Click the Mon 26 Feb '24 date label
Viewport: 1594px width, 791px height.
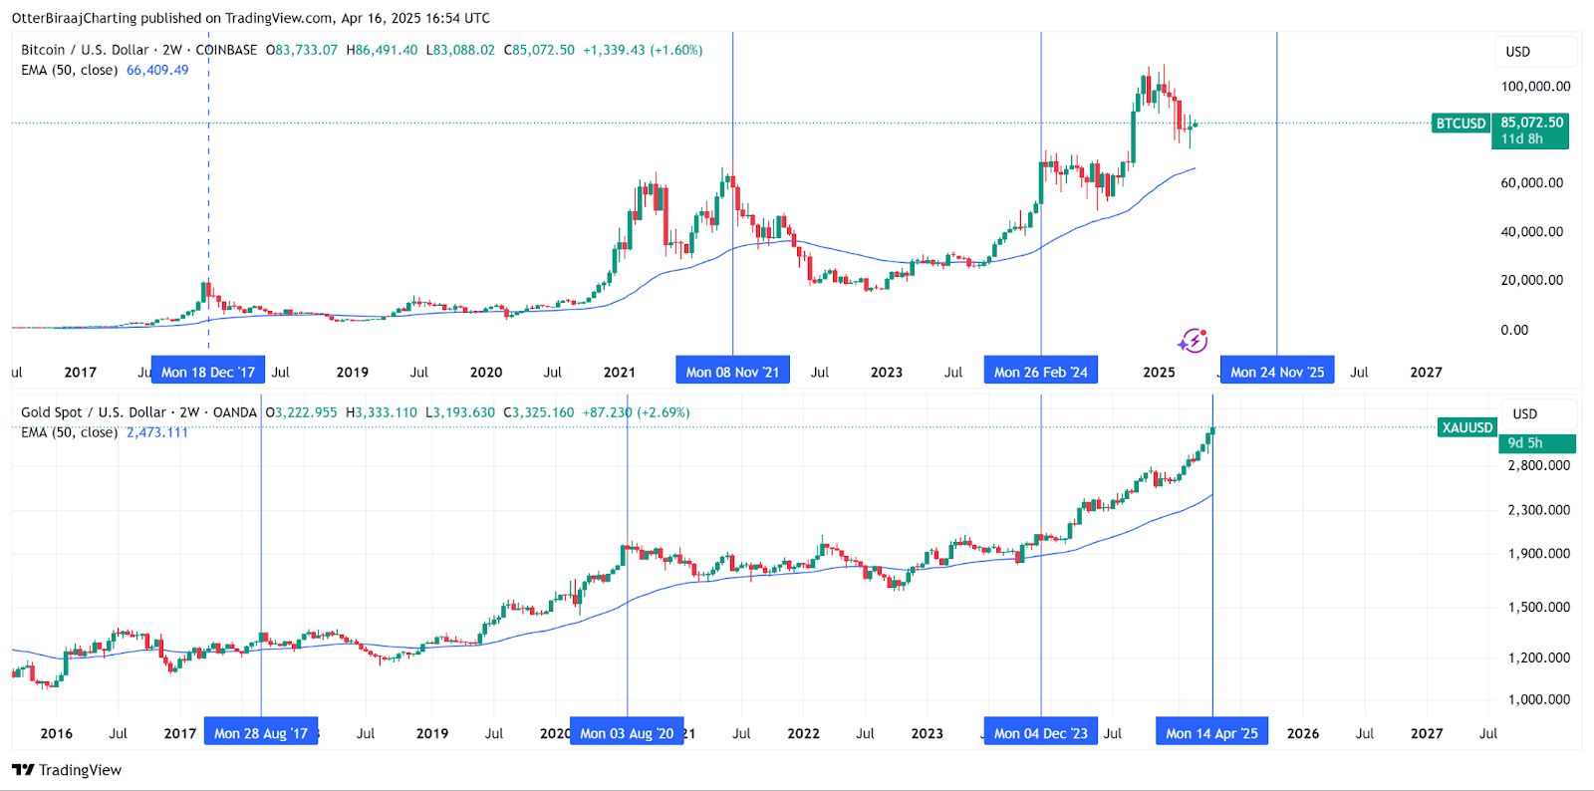tap(1040, 372)
